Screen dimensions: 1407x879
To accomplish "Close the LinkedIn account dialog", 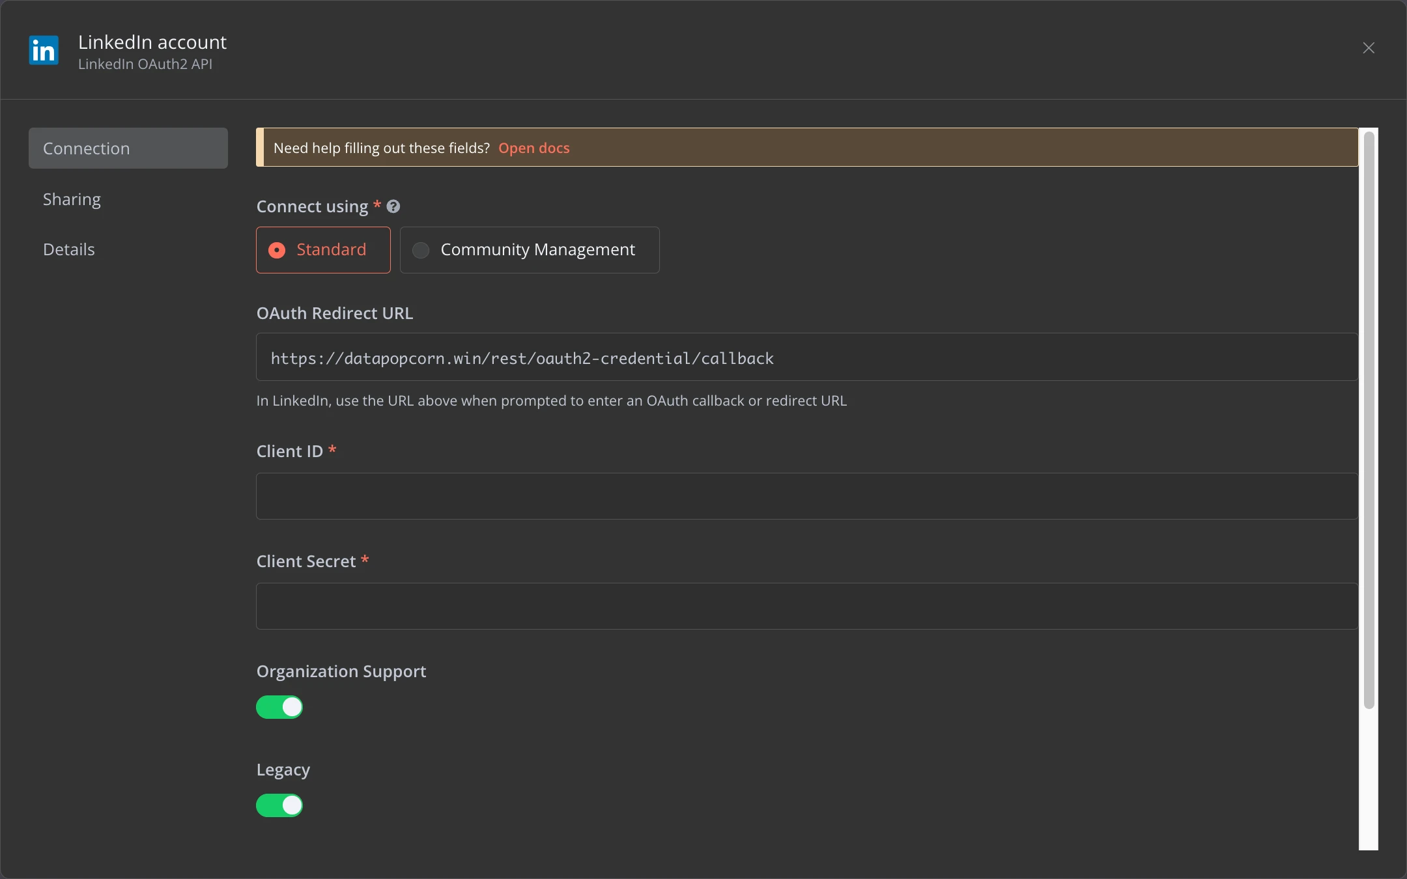I will pos(1369,48).
